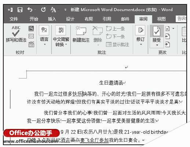This screenshot has height=147, width=190.
Task: Click the revision bar beside first paragraph
Action: coord(10,99)
